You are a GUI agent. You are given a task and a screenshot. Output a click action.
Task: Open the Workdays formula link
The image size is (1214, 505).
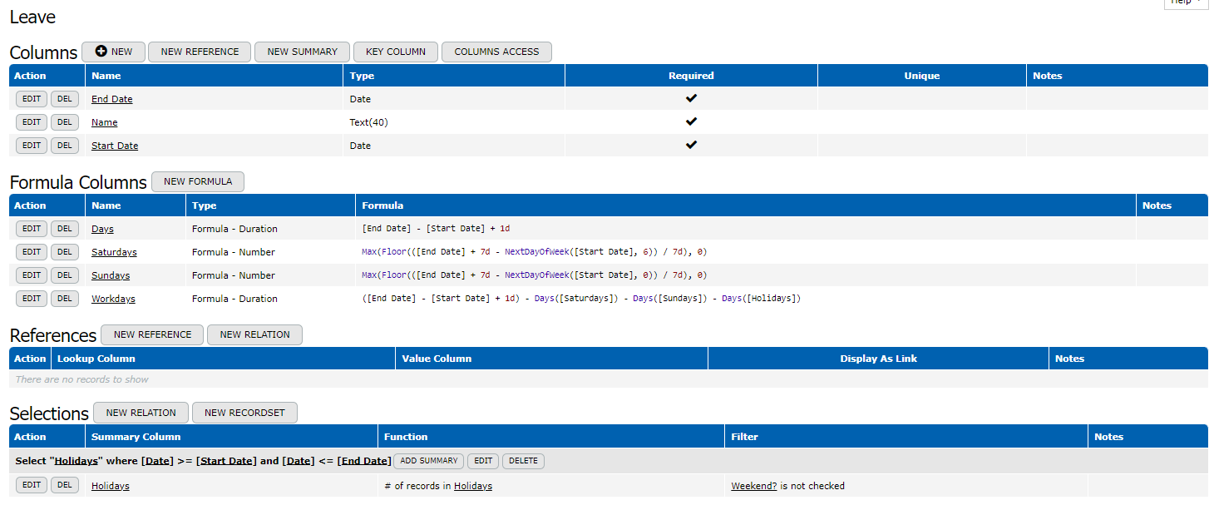coord(113,299)
